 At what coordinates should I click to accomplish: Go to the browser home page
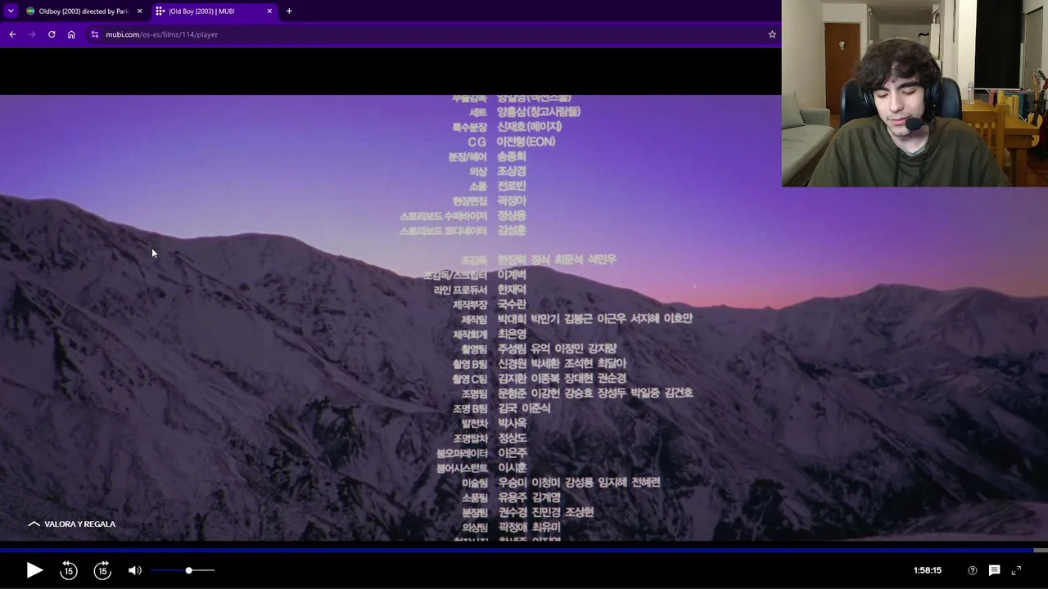click(71, 34)
